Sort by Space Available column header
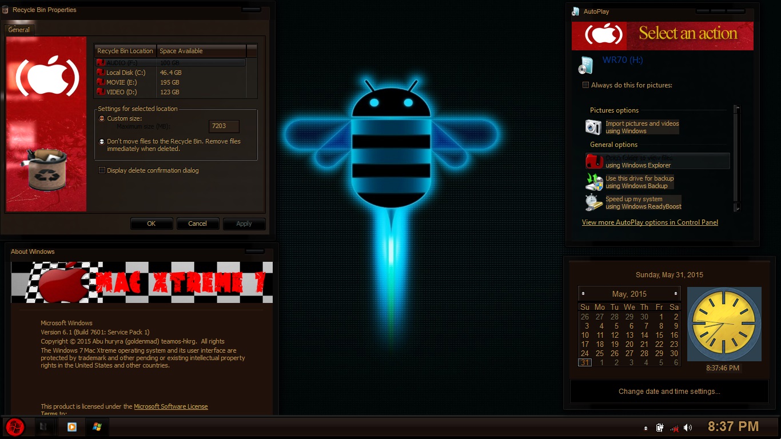The height and width of the screenshot is (439, 781). click(201, 51)
